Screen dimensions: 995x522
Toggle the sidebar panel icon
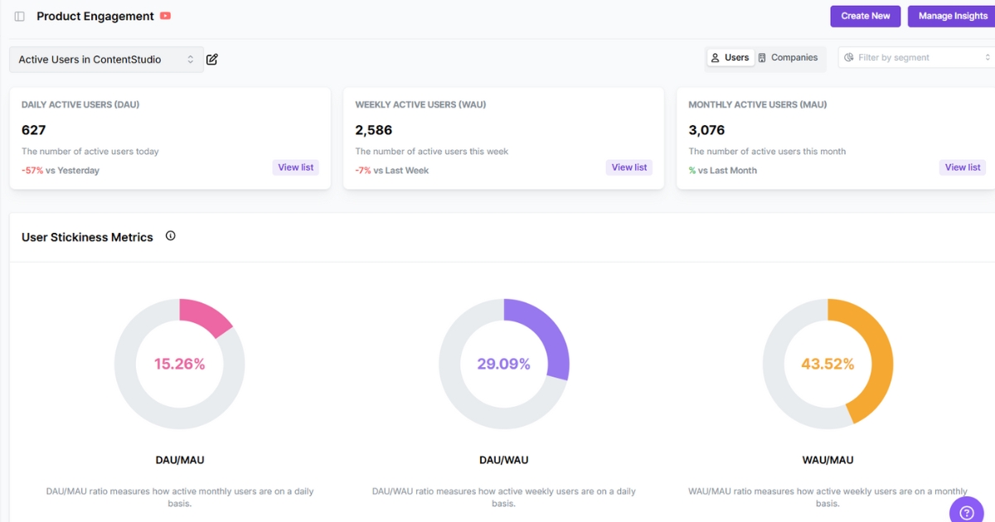20,17
